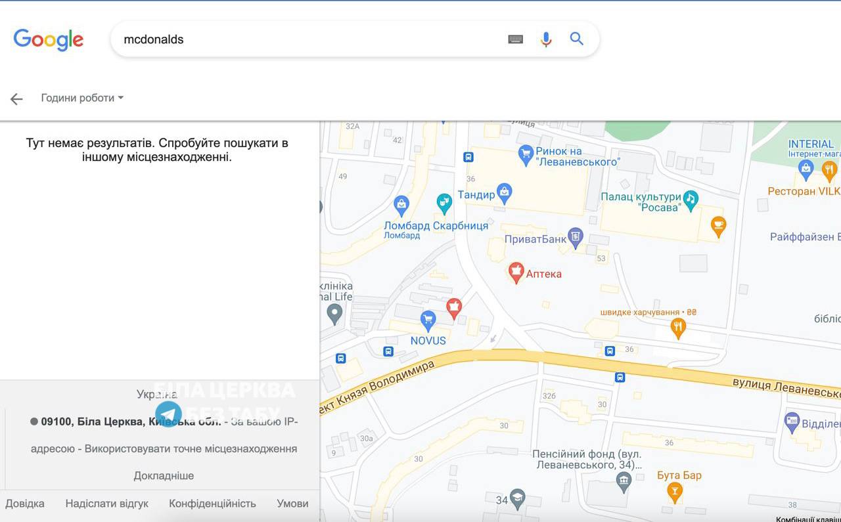Screen dimensions: 841x522
Task: Go back with the left arrow
Action: (x=16, y=98)
